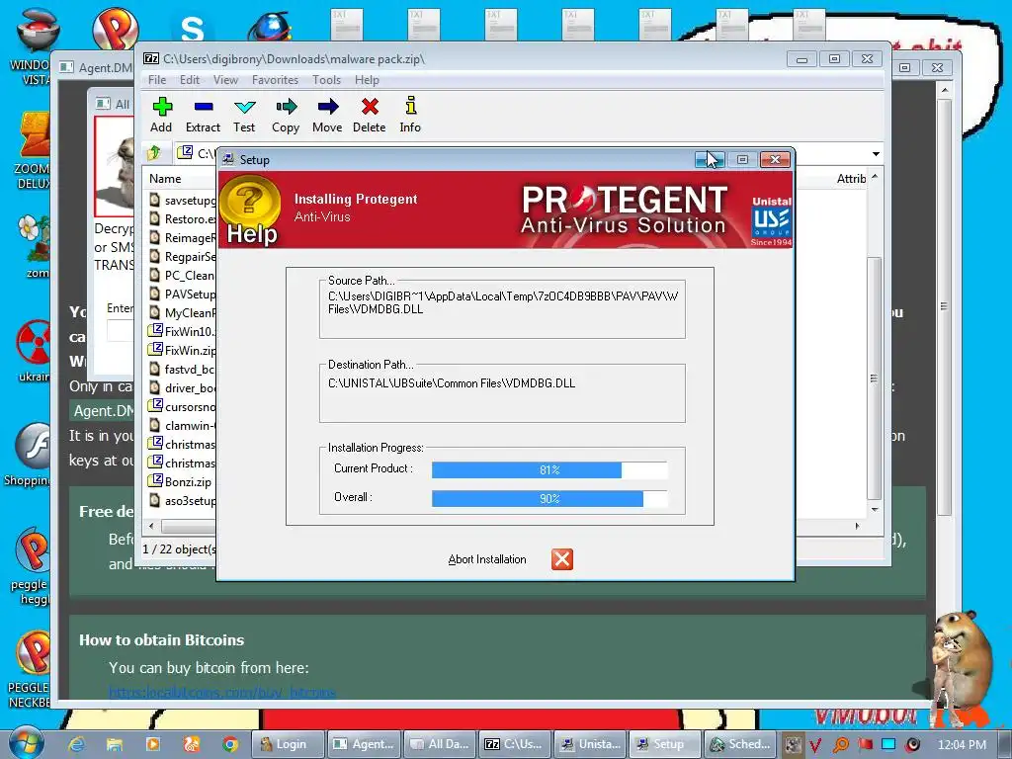Select the PAVSetup file entry
Viewport: 1012px width, 759px height.
pos(183,294)
